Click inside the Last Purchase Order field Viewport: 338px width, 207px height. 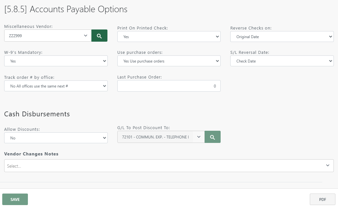click(169, 86)
